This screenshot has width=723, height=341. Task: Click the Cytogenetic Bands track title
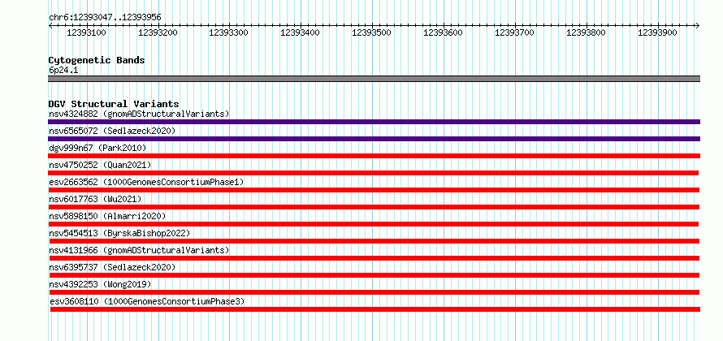[x=97, y=60]
